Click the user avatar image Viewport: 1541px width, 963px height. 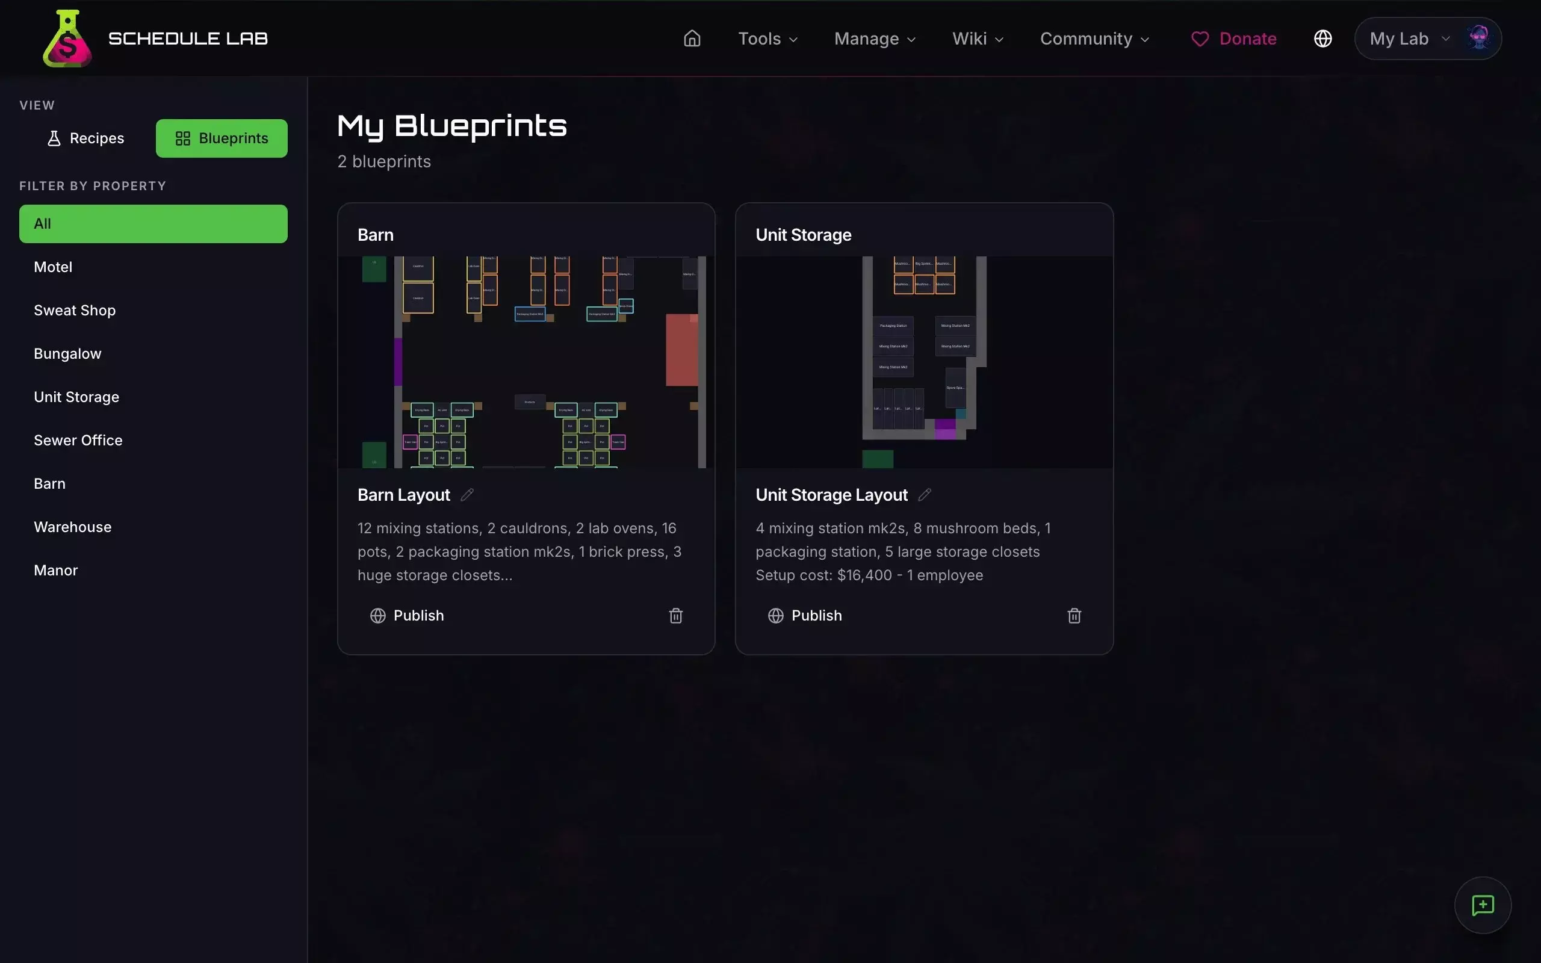(x=1478, y=38)
